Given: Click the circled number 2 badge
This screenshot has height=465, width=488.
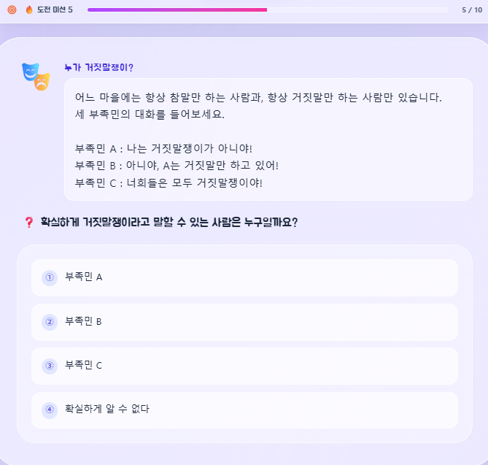Looking at the screenshot, I should [x=50, y=322].
